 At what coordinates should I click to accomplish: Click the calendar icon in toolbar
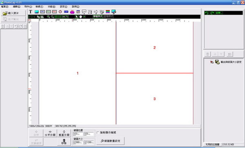(x=78, y=12)
